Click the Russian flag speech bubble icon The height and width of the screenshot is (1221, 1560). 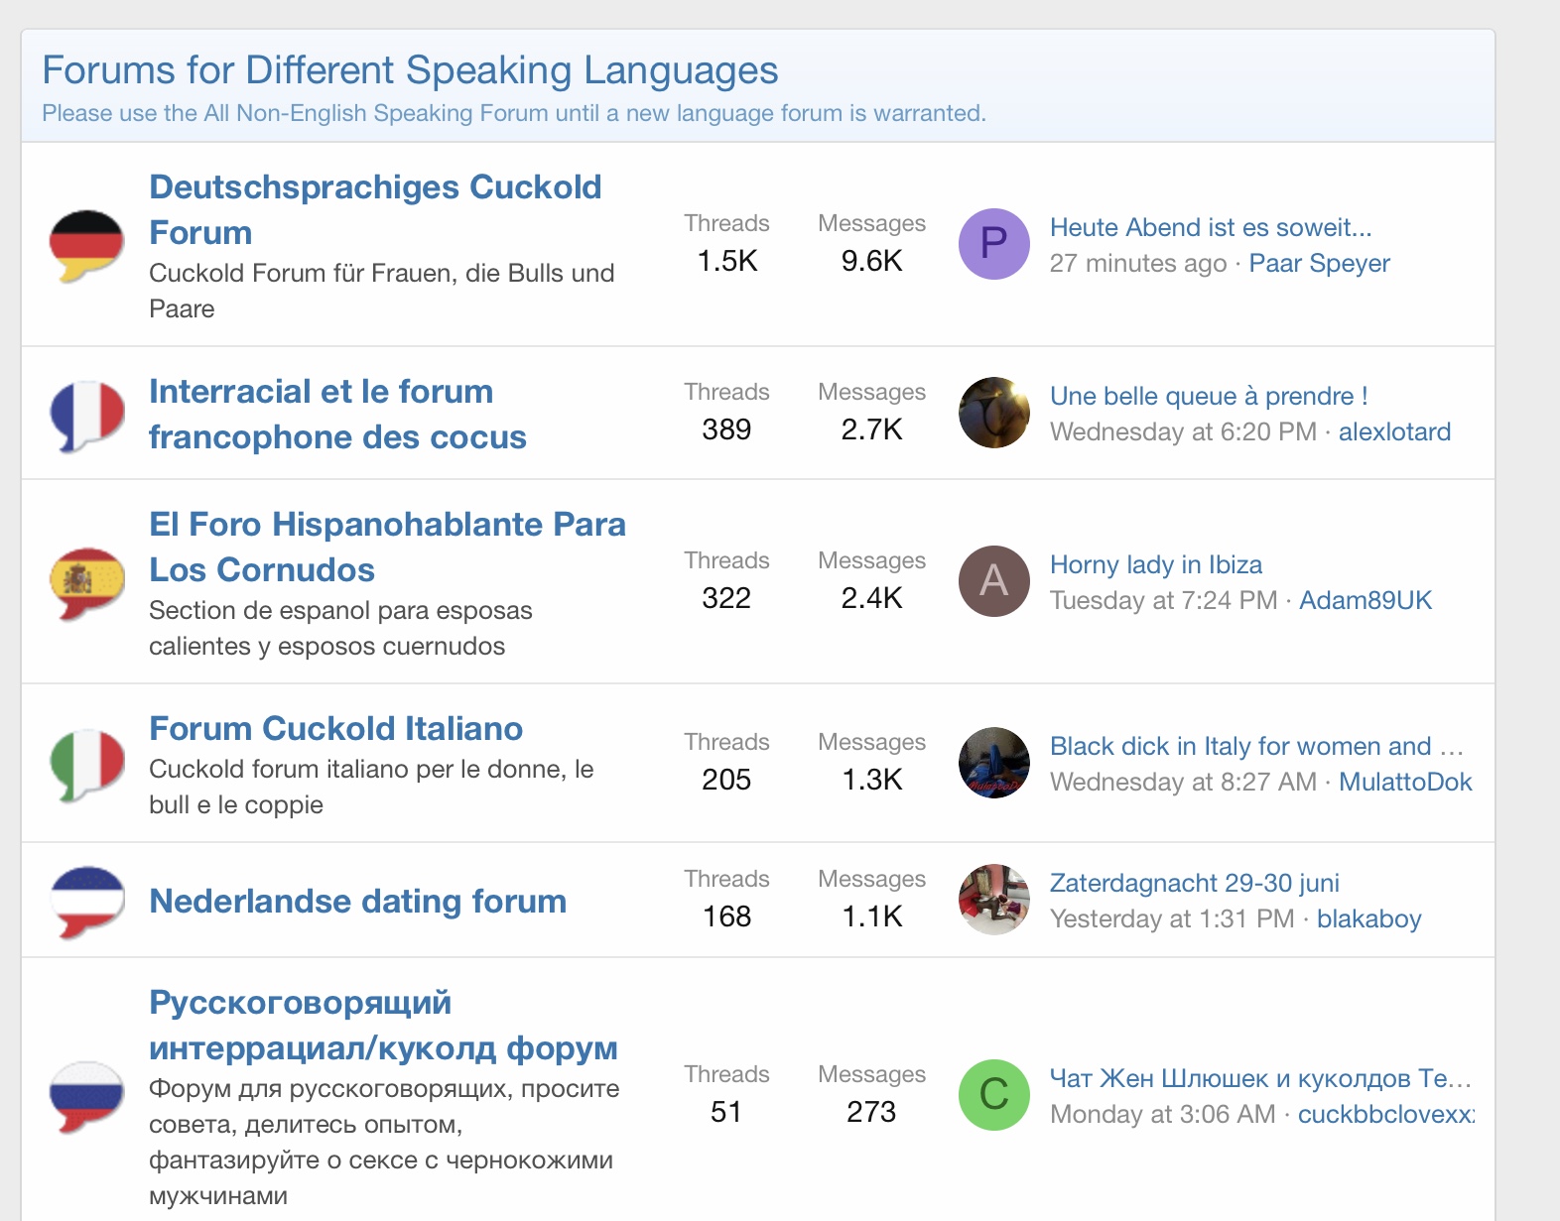(x=86, y=1097)
